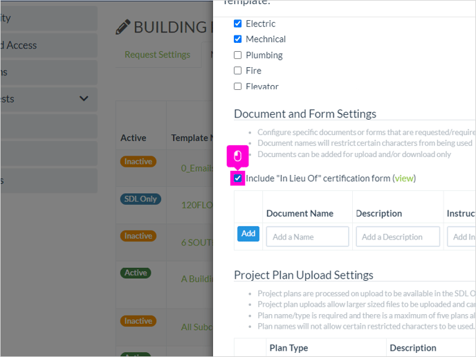Click the Inactive badge beside All Sub
The image size is (476, 357).
pos(138,321)
